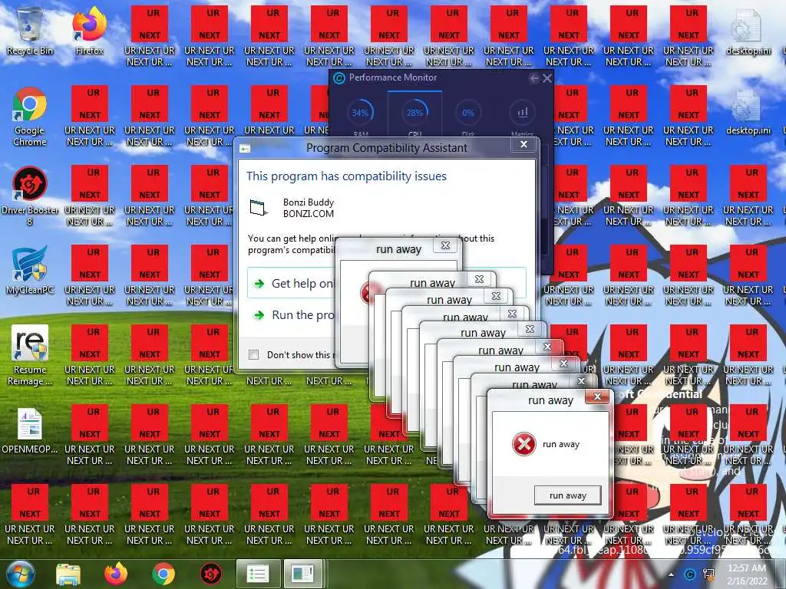Image resolution: width=786 pixels, height=589 pixels.
Task: Click the 'run away' button in front dialog
Action: (x=567, y=495)
